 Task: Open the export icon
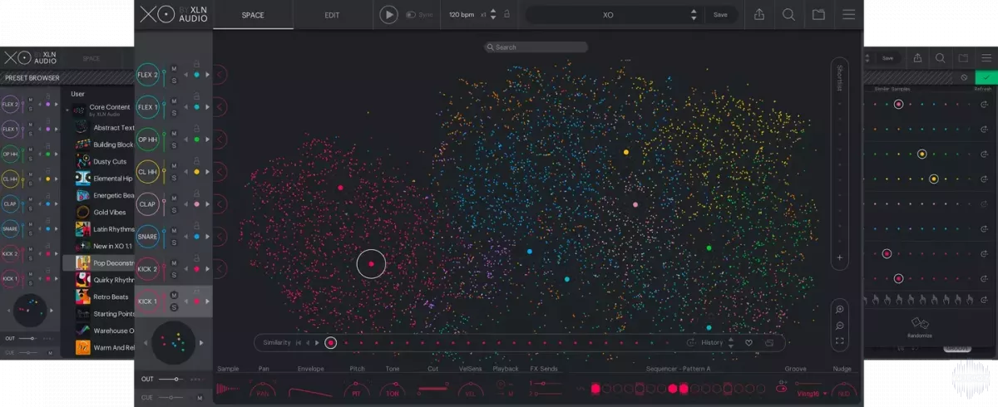[x=758, y=14]
